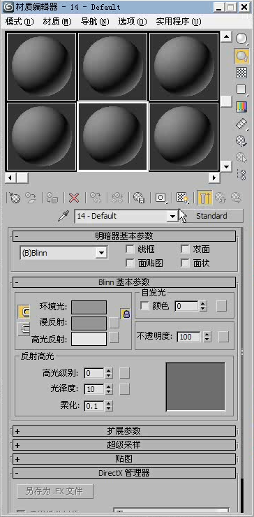
Task: Toggle the checkered Background for sample slots
Action: pos(241,73)
